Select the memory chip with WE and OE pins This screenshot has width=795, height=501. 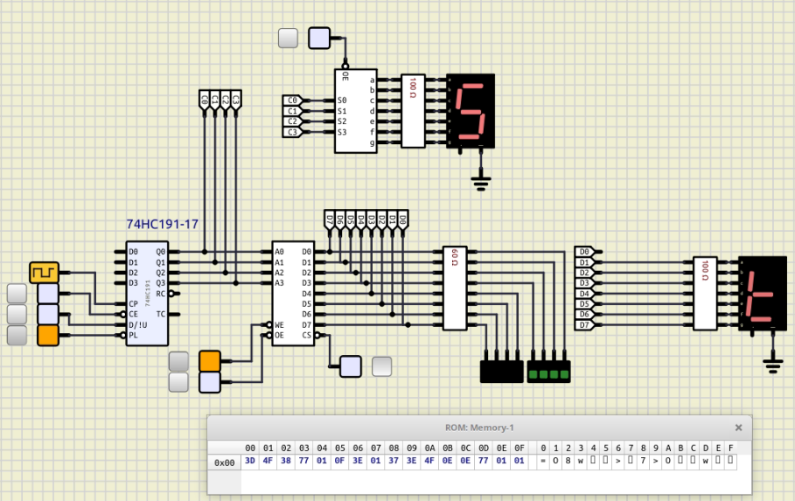click(293, 293)
